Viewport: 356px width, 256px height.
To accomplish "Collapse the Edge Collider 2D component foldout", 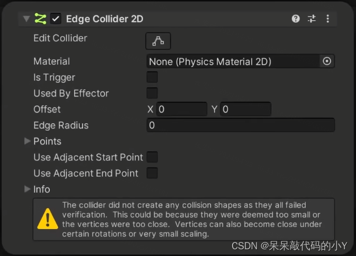I will (26, 19).
